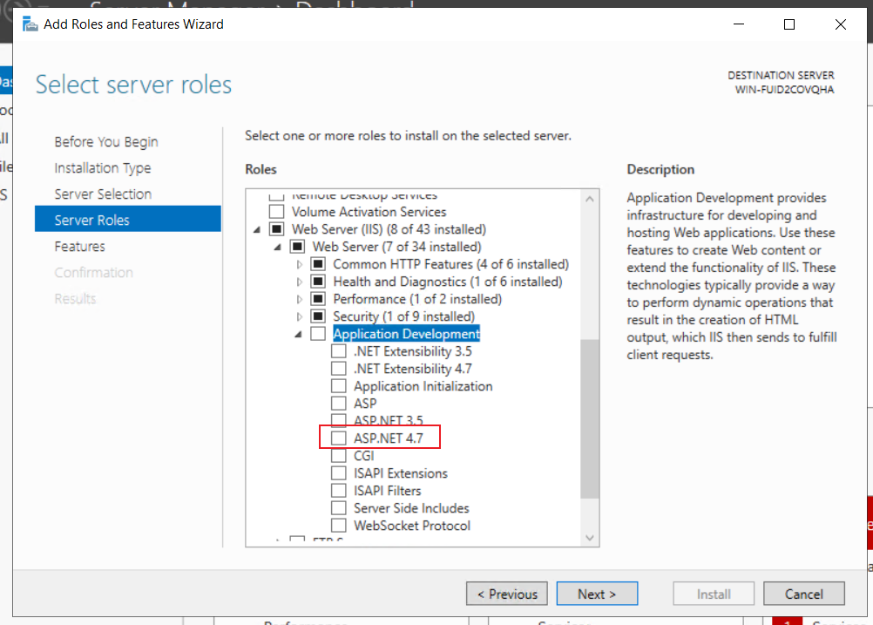Enable the Server Side Includes checkbox
Screen dimensions: 873x625
pyautogui.click(x=339, y=508)
